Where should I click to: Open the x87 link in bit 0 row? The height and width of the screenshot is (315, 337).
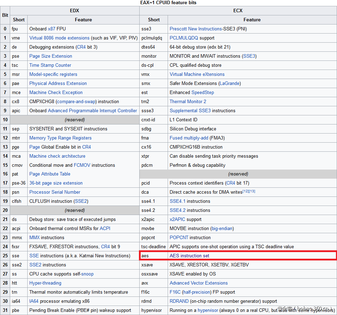point(51,29)
